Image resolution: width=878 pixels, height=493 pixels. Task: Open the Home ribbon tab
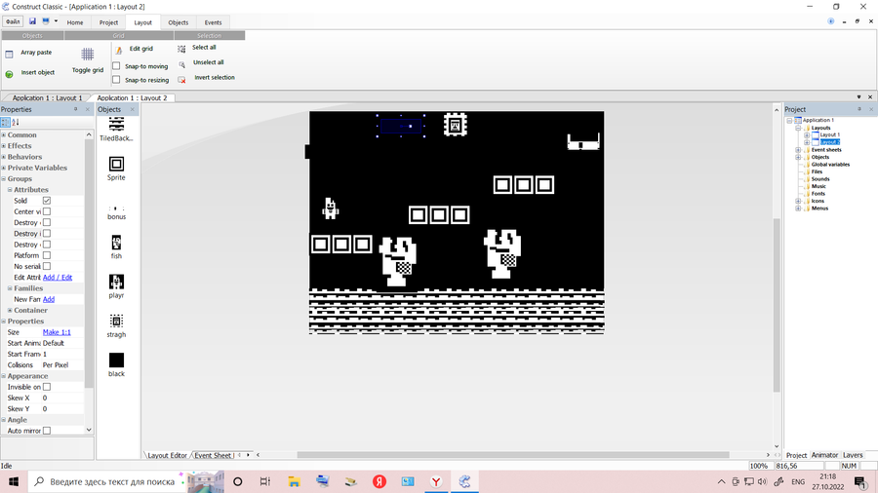(x=75, y=22)
